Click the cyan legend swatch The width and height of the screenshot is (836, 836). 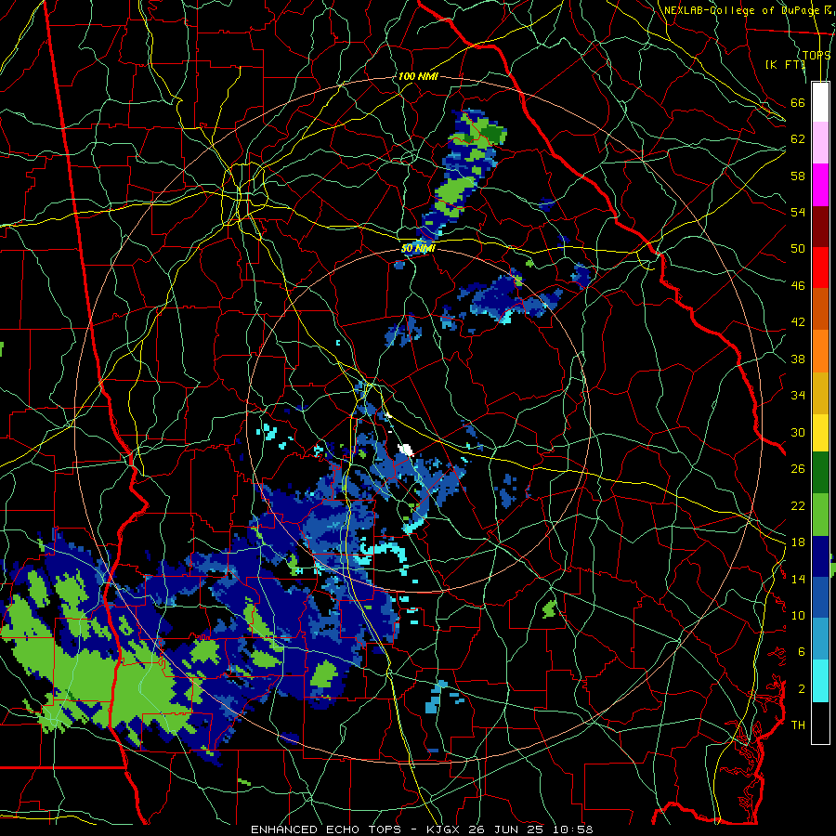pyautogui.click(x=820, y=681)
